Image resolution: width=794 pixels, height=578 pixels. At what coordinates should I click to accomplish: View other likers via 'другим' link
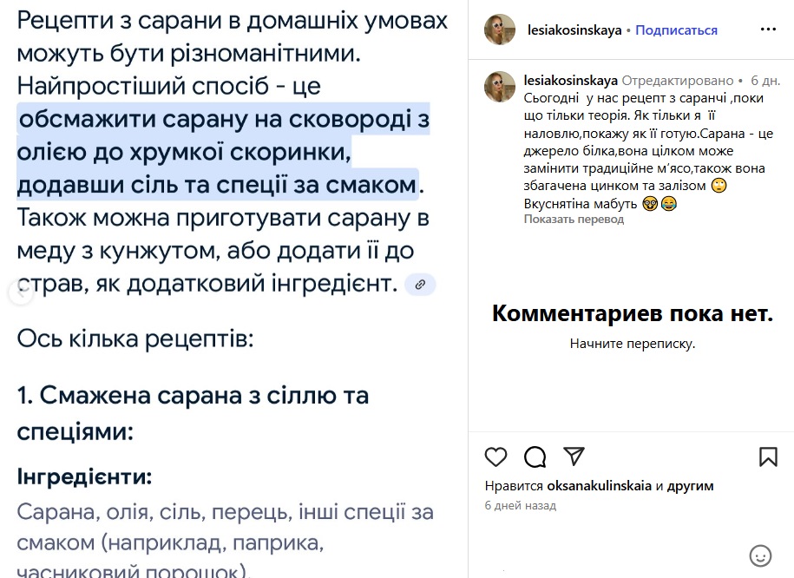690,486
